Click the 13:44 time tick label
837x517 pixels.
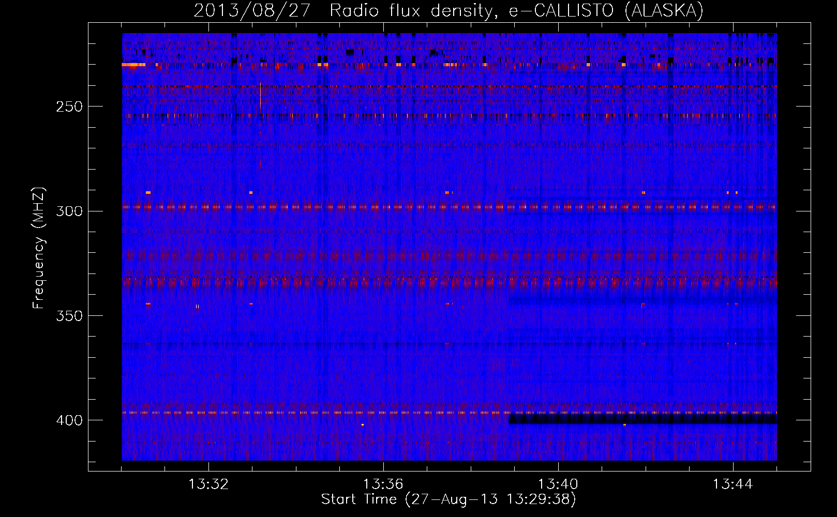[733, 484]
